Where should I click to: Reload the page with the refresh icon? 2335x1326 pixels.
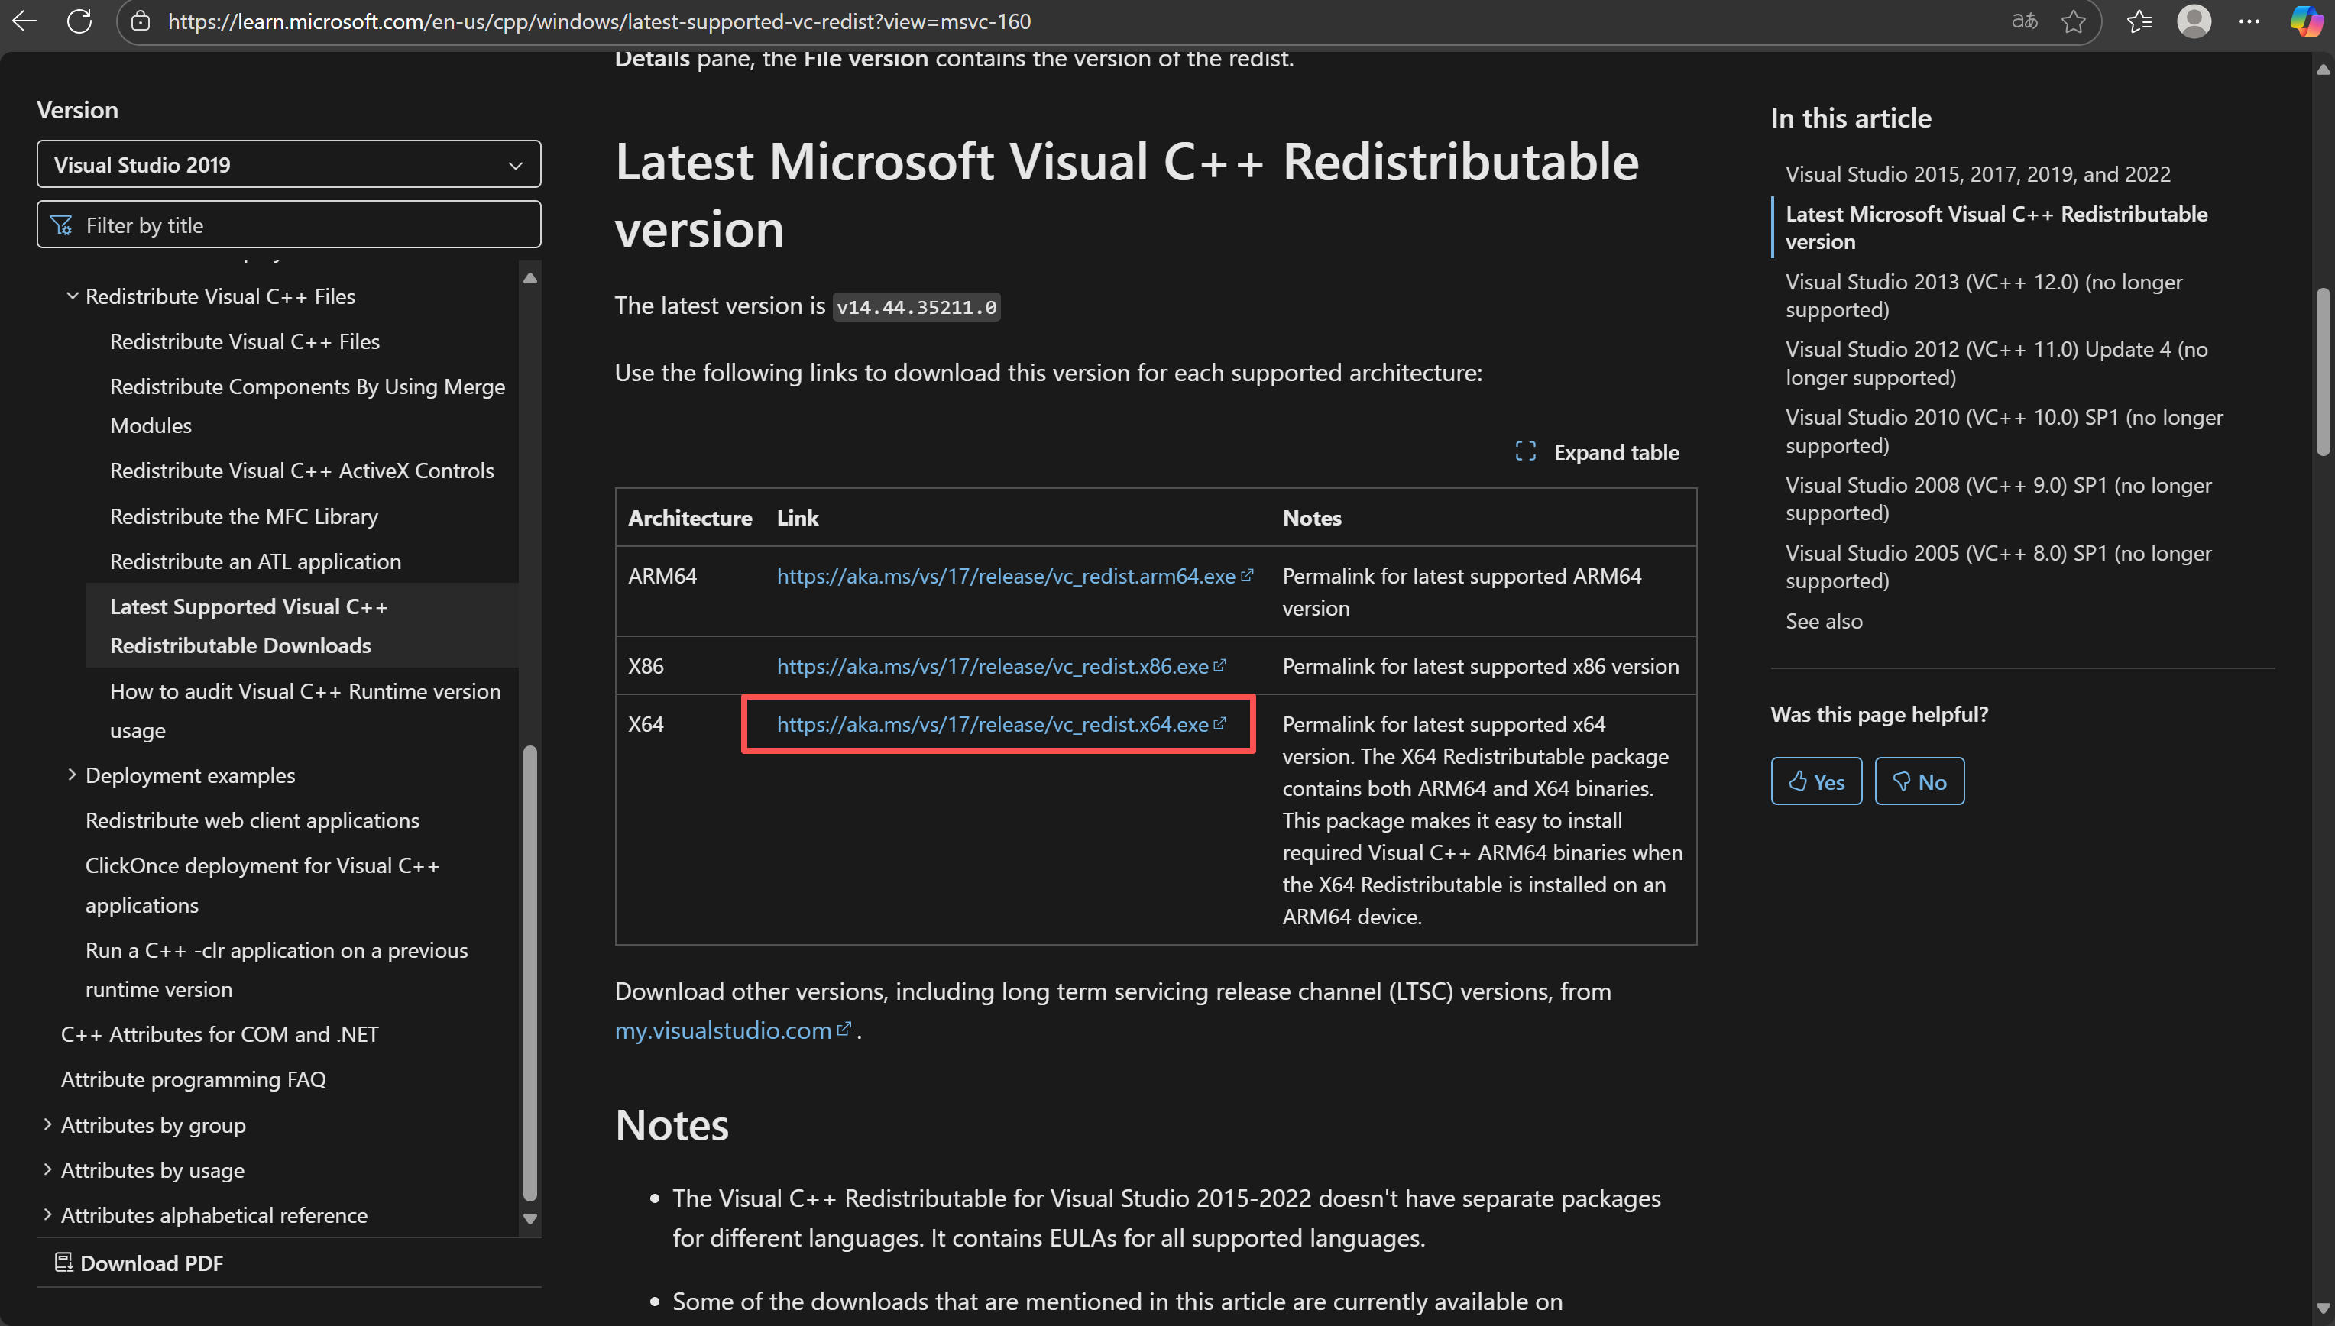[x=79, y=21]
